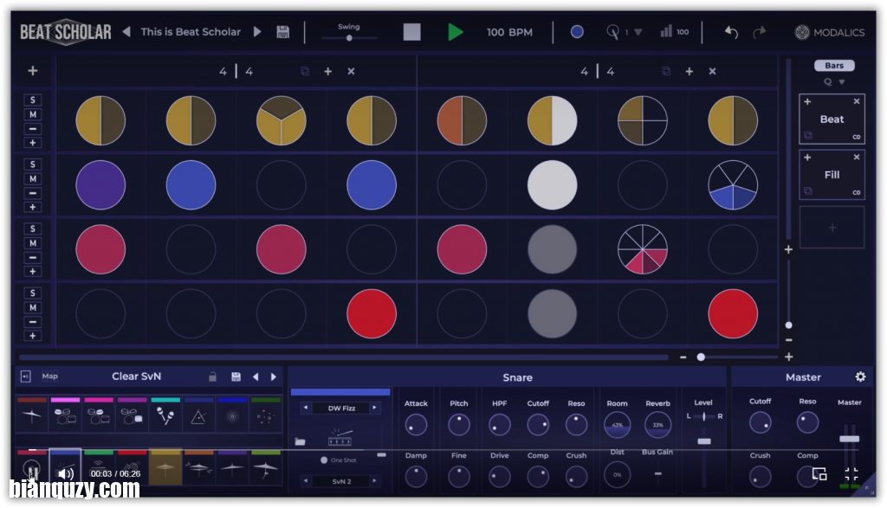Click the velocity bars icon showing 100
The image size is (887, 508).
click(x=666, y=32)
